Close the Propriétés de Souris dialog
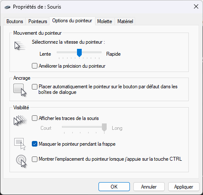This screenshot has height=195, width=203. [196, 6]
